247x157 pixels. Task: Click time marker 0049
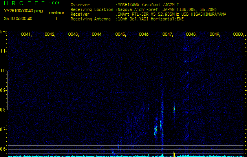tap(214, 34)
